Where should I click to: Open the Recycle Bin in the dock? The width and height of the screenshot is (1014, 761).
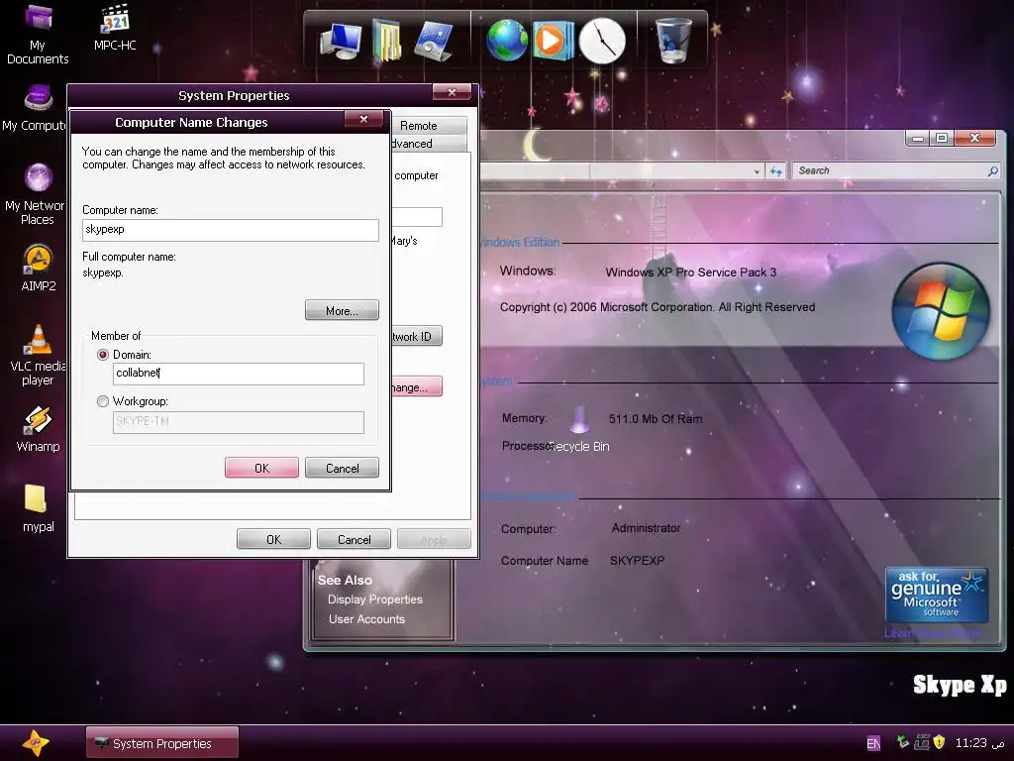[x=672, y=40]
